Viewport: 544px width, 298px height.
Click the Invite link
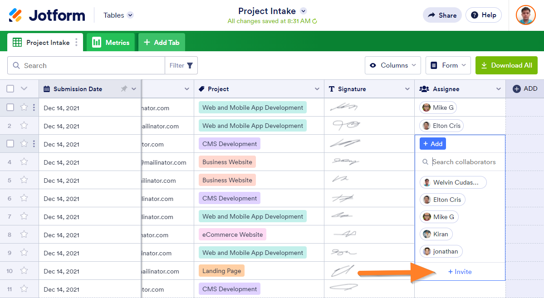(460, 272)
